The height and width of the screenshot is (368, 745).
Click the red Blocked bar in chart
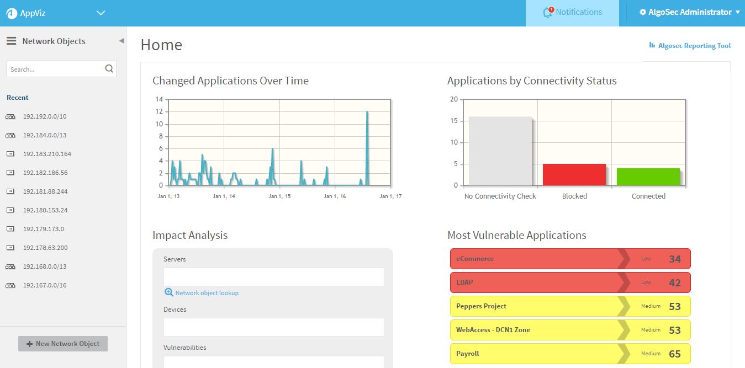click(x=574, y=174)
